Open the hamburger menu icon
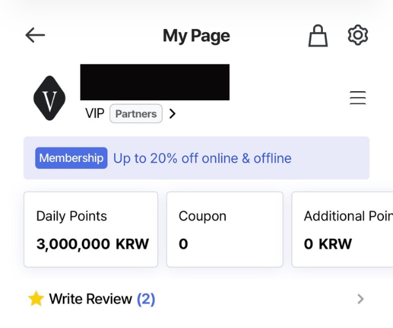The image size is (393, 328). click(x=358, y=98)
